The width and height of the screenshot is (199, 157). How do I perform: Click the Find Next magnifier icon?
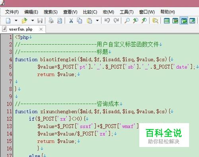click(x=144, y=21)
